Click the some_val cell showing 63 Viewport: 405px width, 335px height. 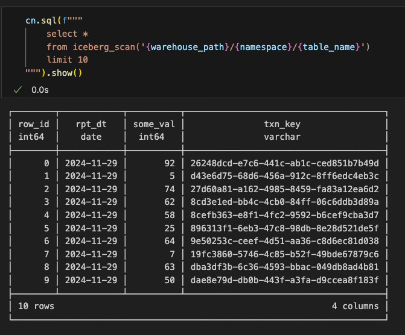(x=170, y=267)
